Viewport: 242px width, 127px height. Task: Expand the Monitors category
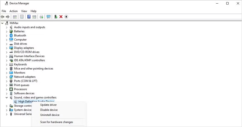(7, 73)
